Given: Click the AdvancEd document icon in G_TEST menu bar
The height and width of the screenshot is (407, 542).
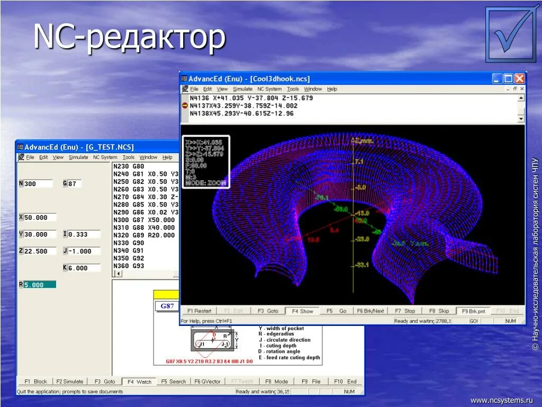Looking at the screenshot, I should [21, 157].
